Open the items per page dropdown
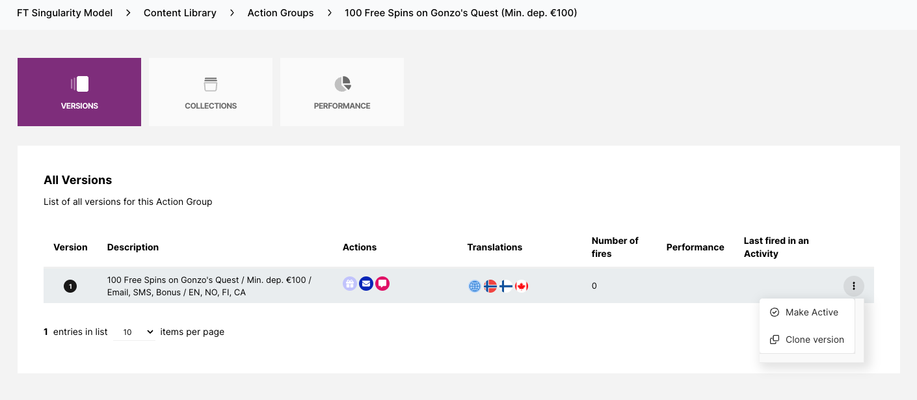This screenshot has width=917, height=400. click(135, 332)
